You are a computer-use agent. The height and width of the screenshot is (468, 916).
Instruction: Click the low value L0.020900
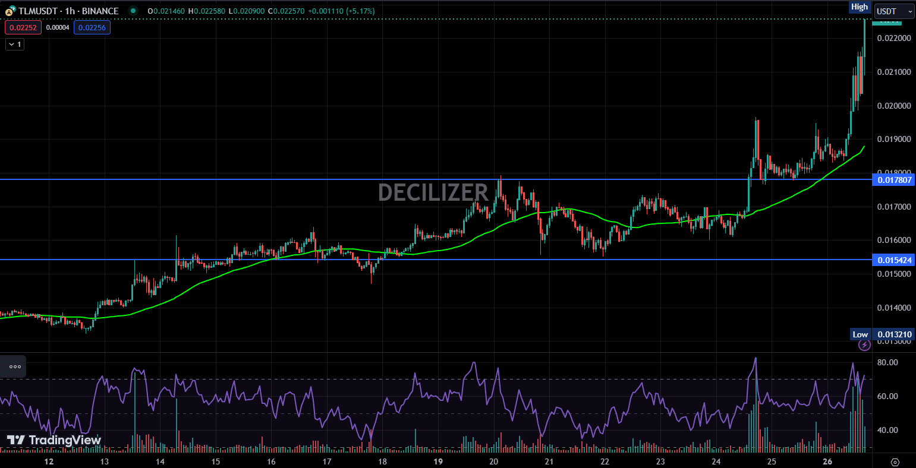pos(247,11)
